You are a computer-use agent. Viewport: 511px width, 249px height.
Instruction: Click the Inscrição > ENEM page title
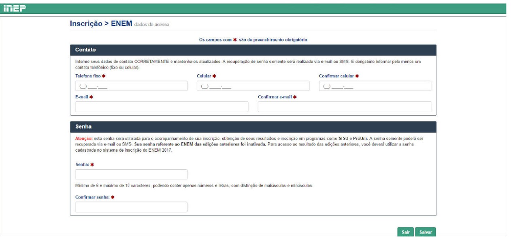(x=101, y=24)
